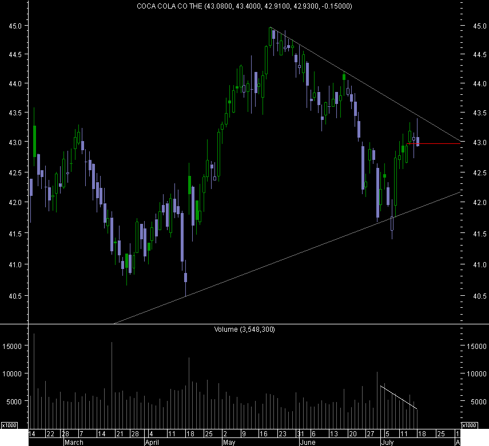This screenshot has width=489, height=446.
Task: Click the x1000 multiplier box at left
Action: [x=9, y=425]
